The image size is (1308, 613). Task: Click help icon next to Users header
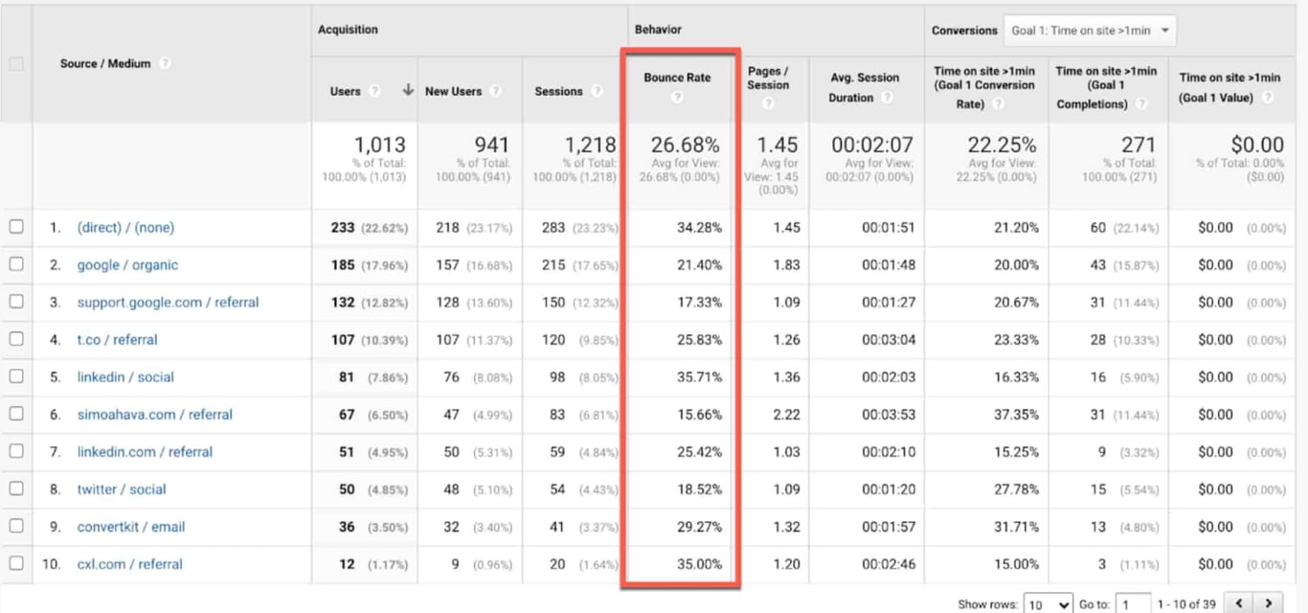click(x=375, y=91)
